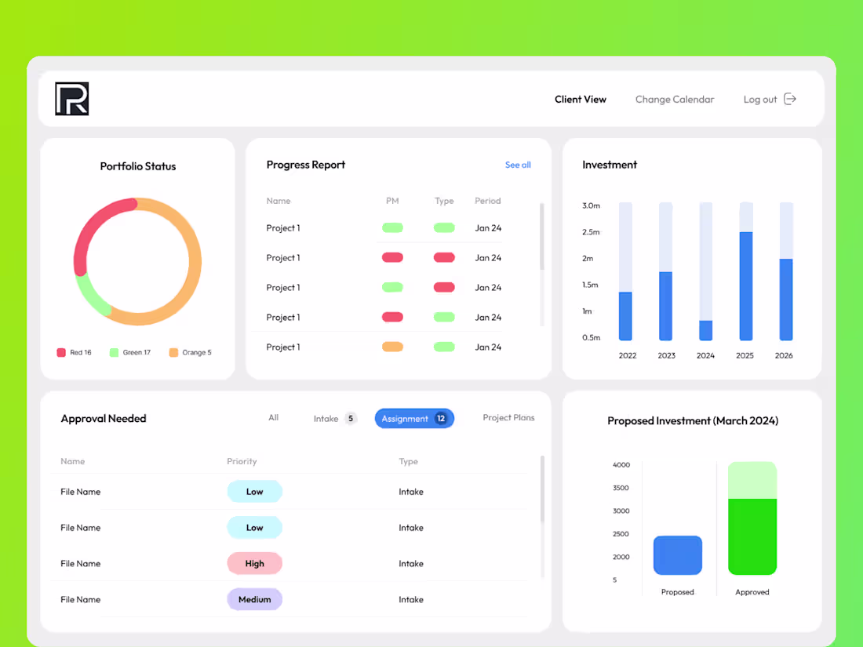This screenshot has height=647, width=863.
Task: Click the red Type pill on second Project 1 row
Action: (444, 257)
